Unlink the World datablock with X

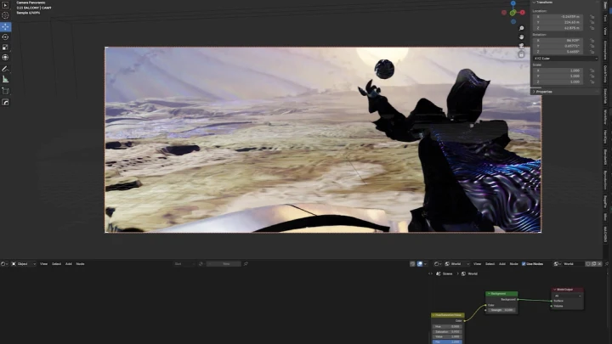click(600, 264)
